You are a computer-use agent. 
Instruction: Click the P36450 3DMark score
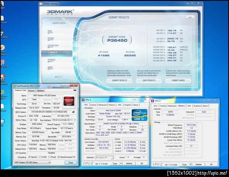(x=117, y=41)
